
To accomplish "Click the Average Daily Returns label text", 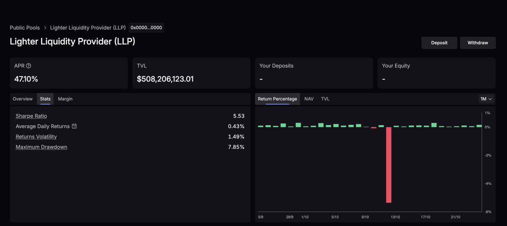I will [43, 126].
